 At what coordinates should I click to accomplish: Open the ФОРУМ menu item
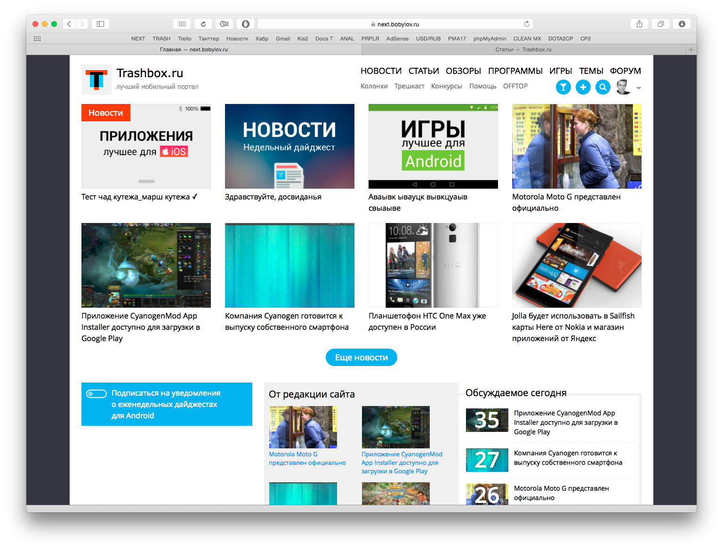(626, 71)
